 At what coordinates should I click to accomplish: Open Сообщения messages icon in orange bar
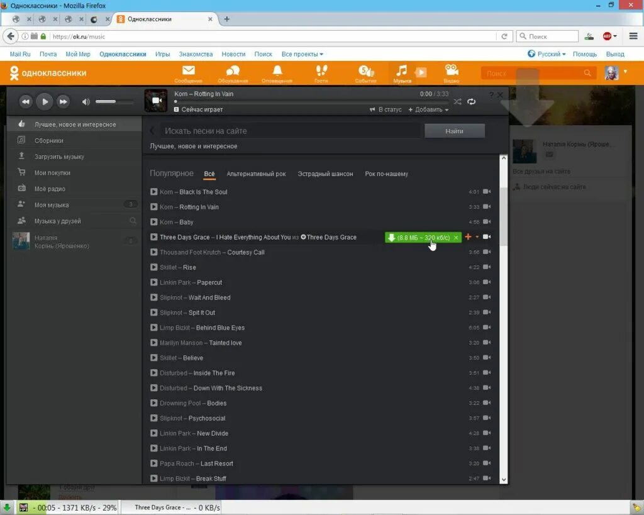[x=188, y=74]
